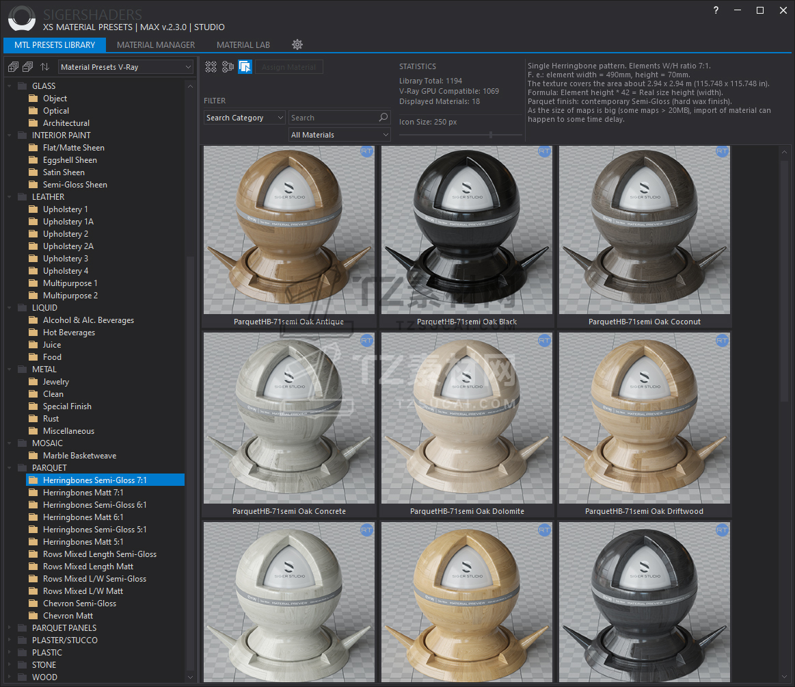Click folder icon beside Architectural
Screen dimensions: 795x687
33,122
